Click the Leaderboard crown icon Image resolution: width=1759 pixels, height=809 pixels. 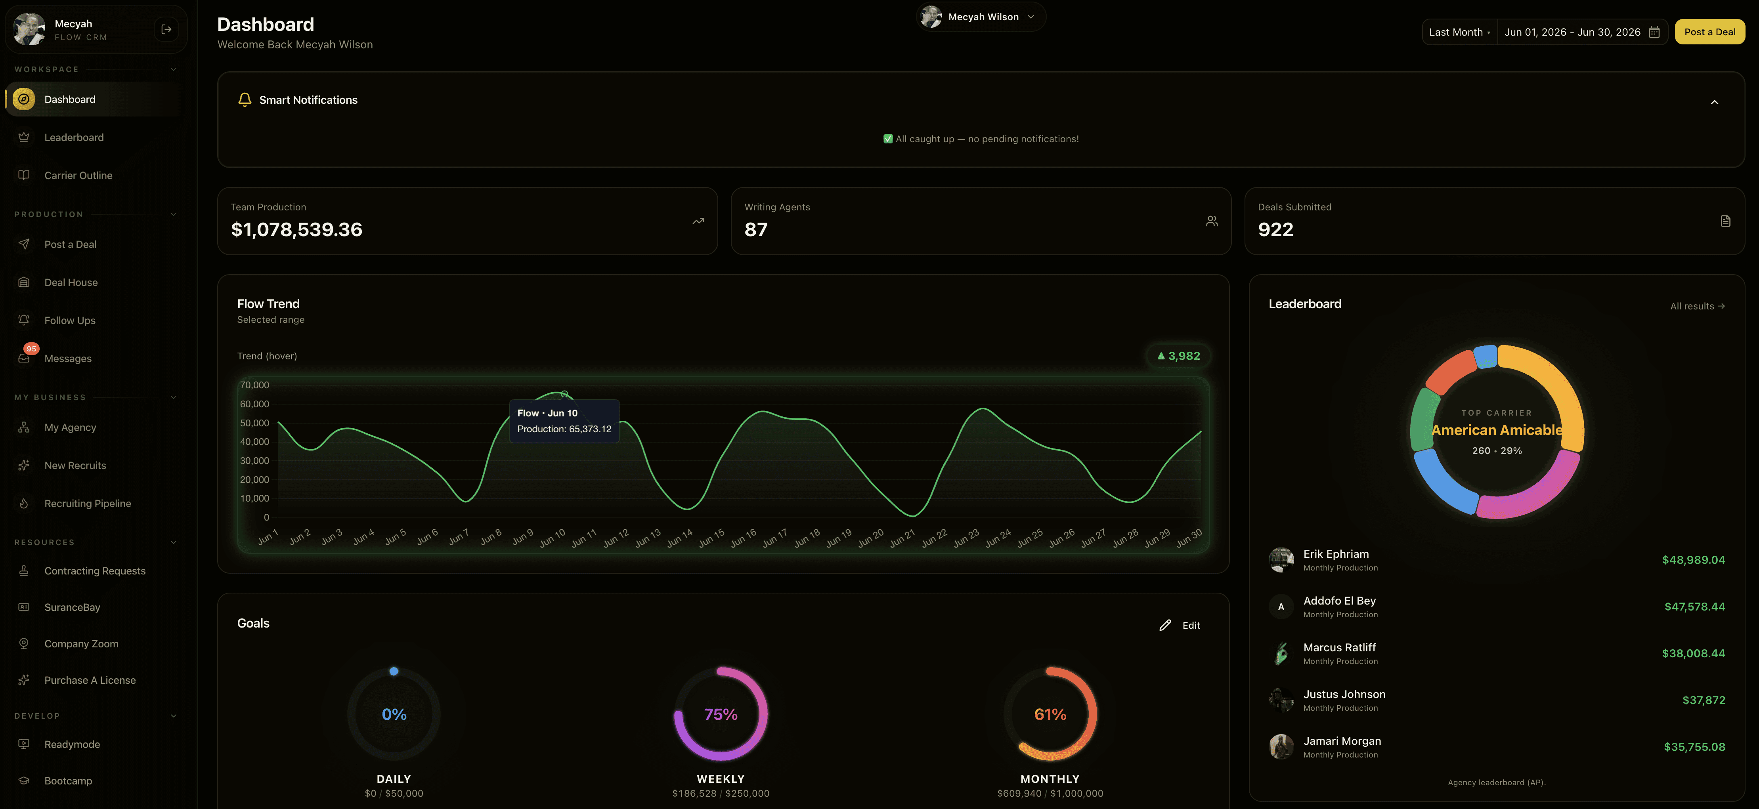[24, 137]
